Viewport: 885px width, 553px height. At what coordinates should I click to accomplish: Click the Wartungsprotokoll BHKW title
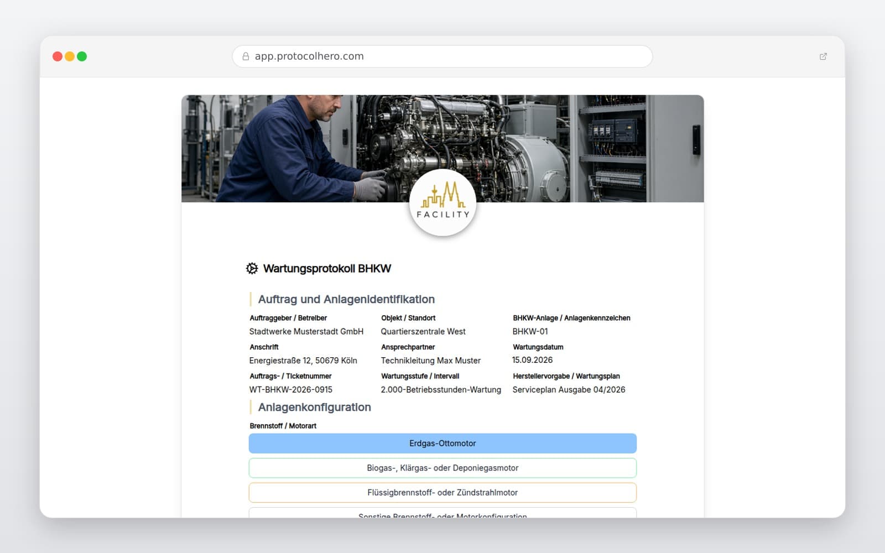click(x=327, y=269)
